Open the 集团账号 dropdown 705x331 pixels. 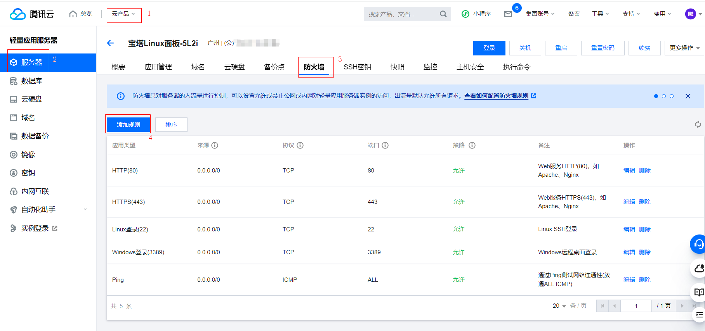pyautogui.click(x=540, y=14)
